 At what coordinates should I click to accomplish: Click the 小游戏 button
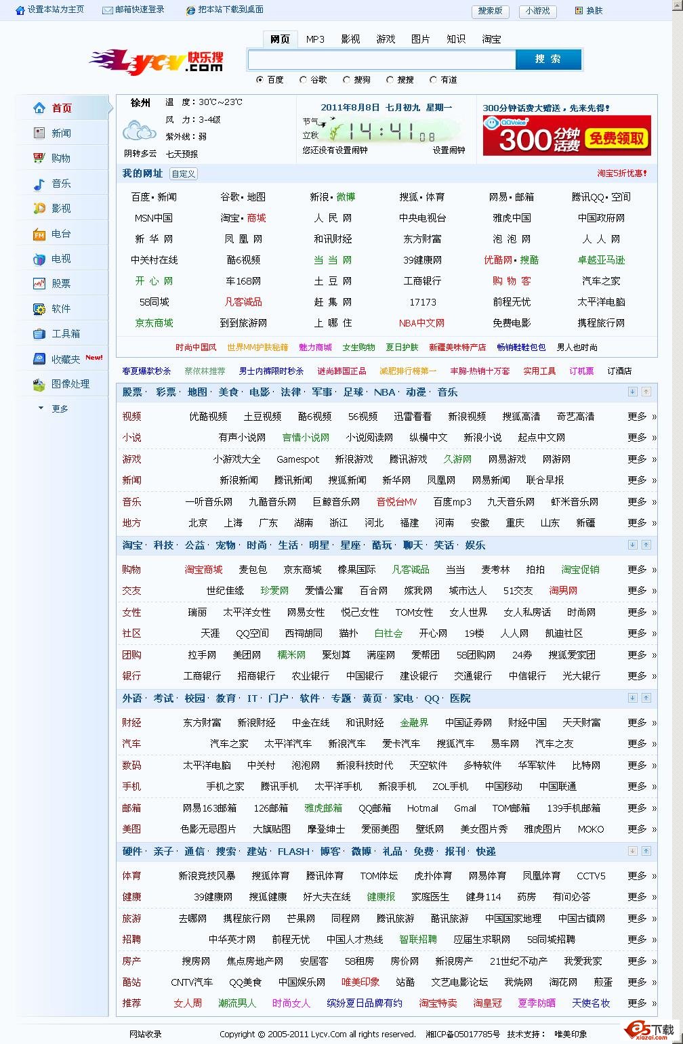(x=538, y=11)
